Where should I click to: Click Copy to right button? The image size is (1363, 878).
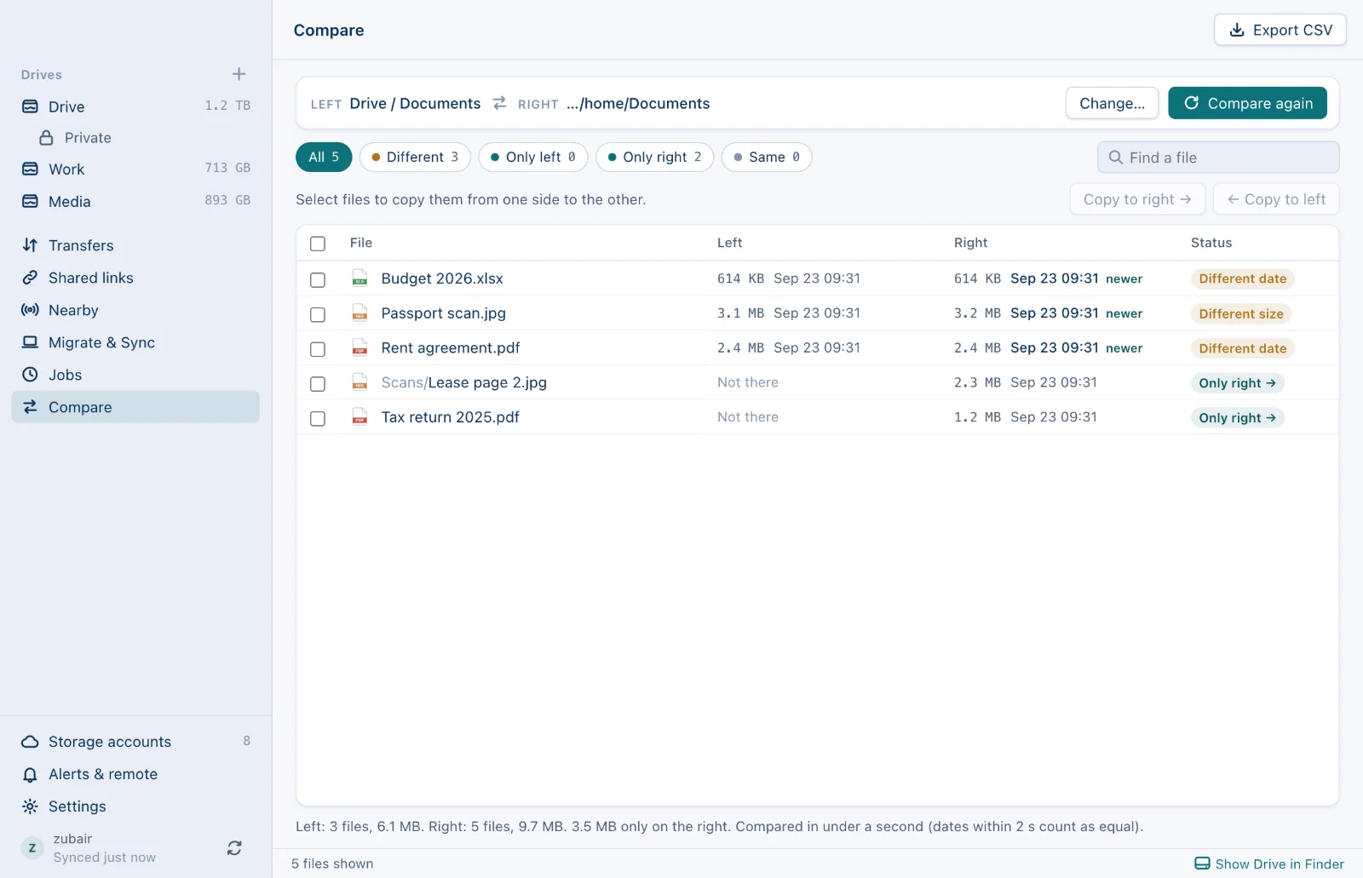pos(1137,199)
